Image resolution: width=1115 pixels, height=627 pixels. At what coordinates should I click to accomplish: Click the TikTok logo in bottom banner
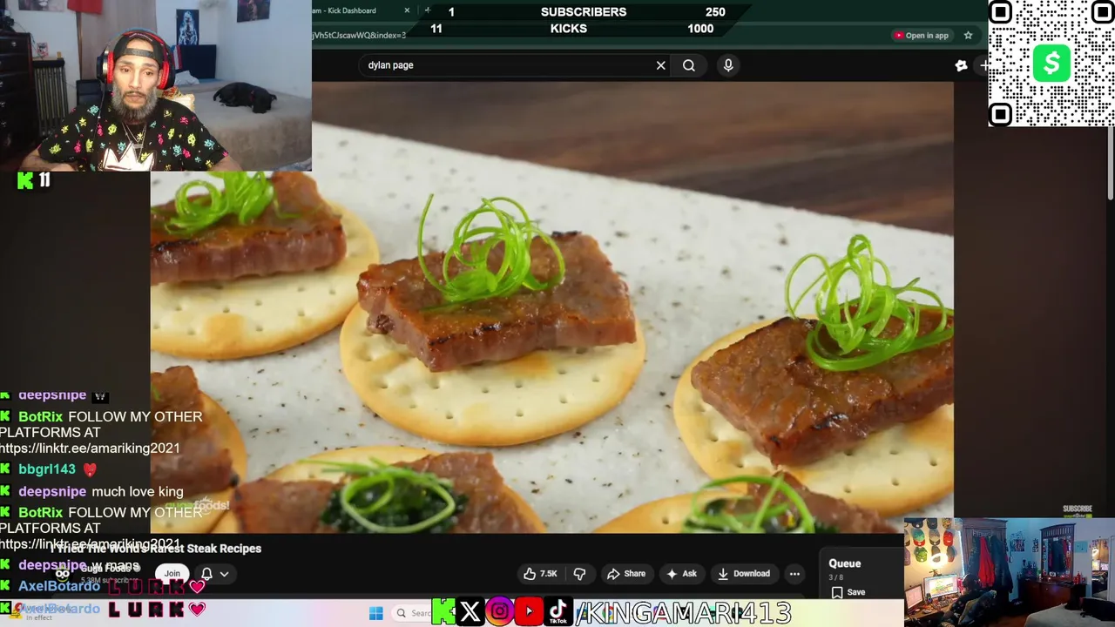(x=558, y=612)
